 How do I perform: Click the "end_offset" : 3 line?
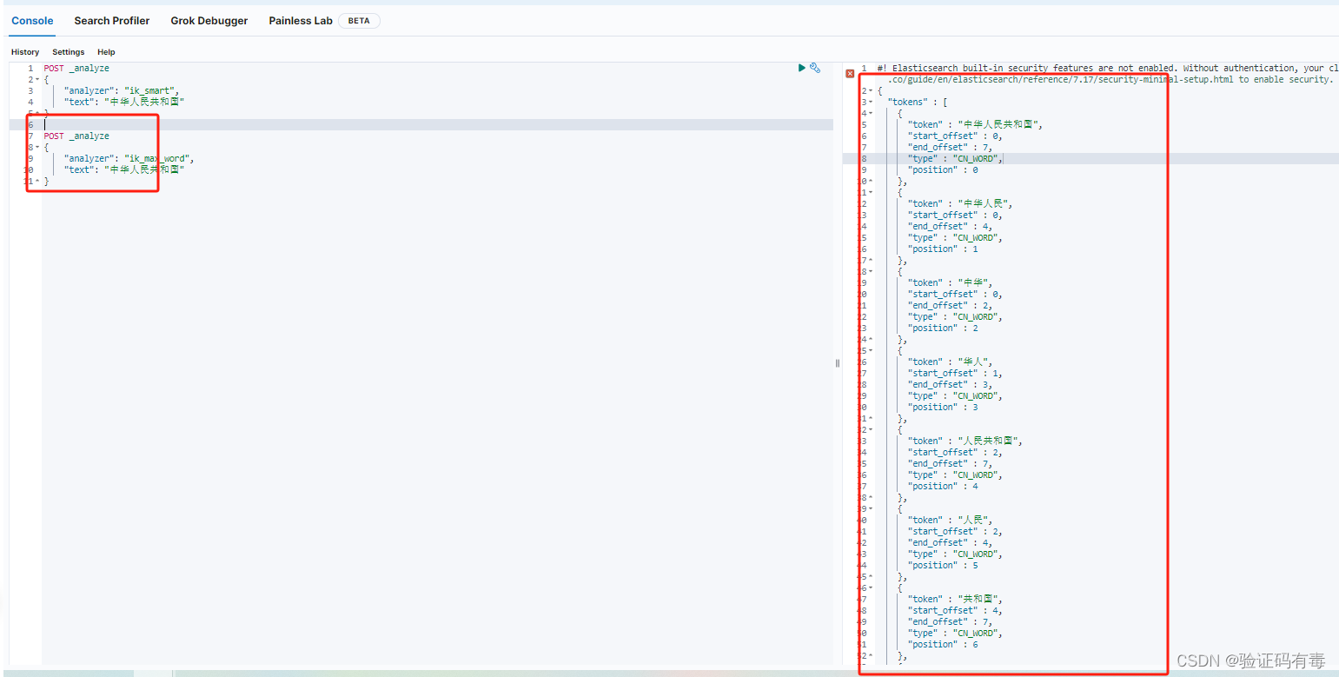950,384
